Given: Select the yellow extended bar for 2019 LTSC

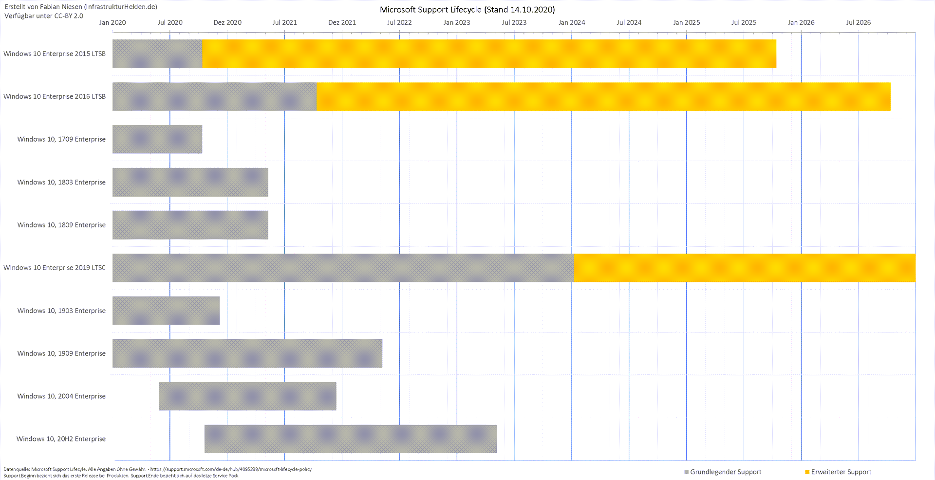Looking at the screenshot, I should tap(745, 268).
